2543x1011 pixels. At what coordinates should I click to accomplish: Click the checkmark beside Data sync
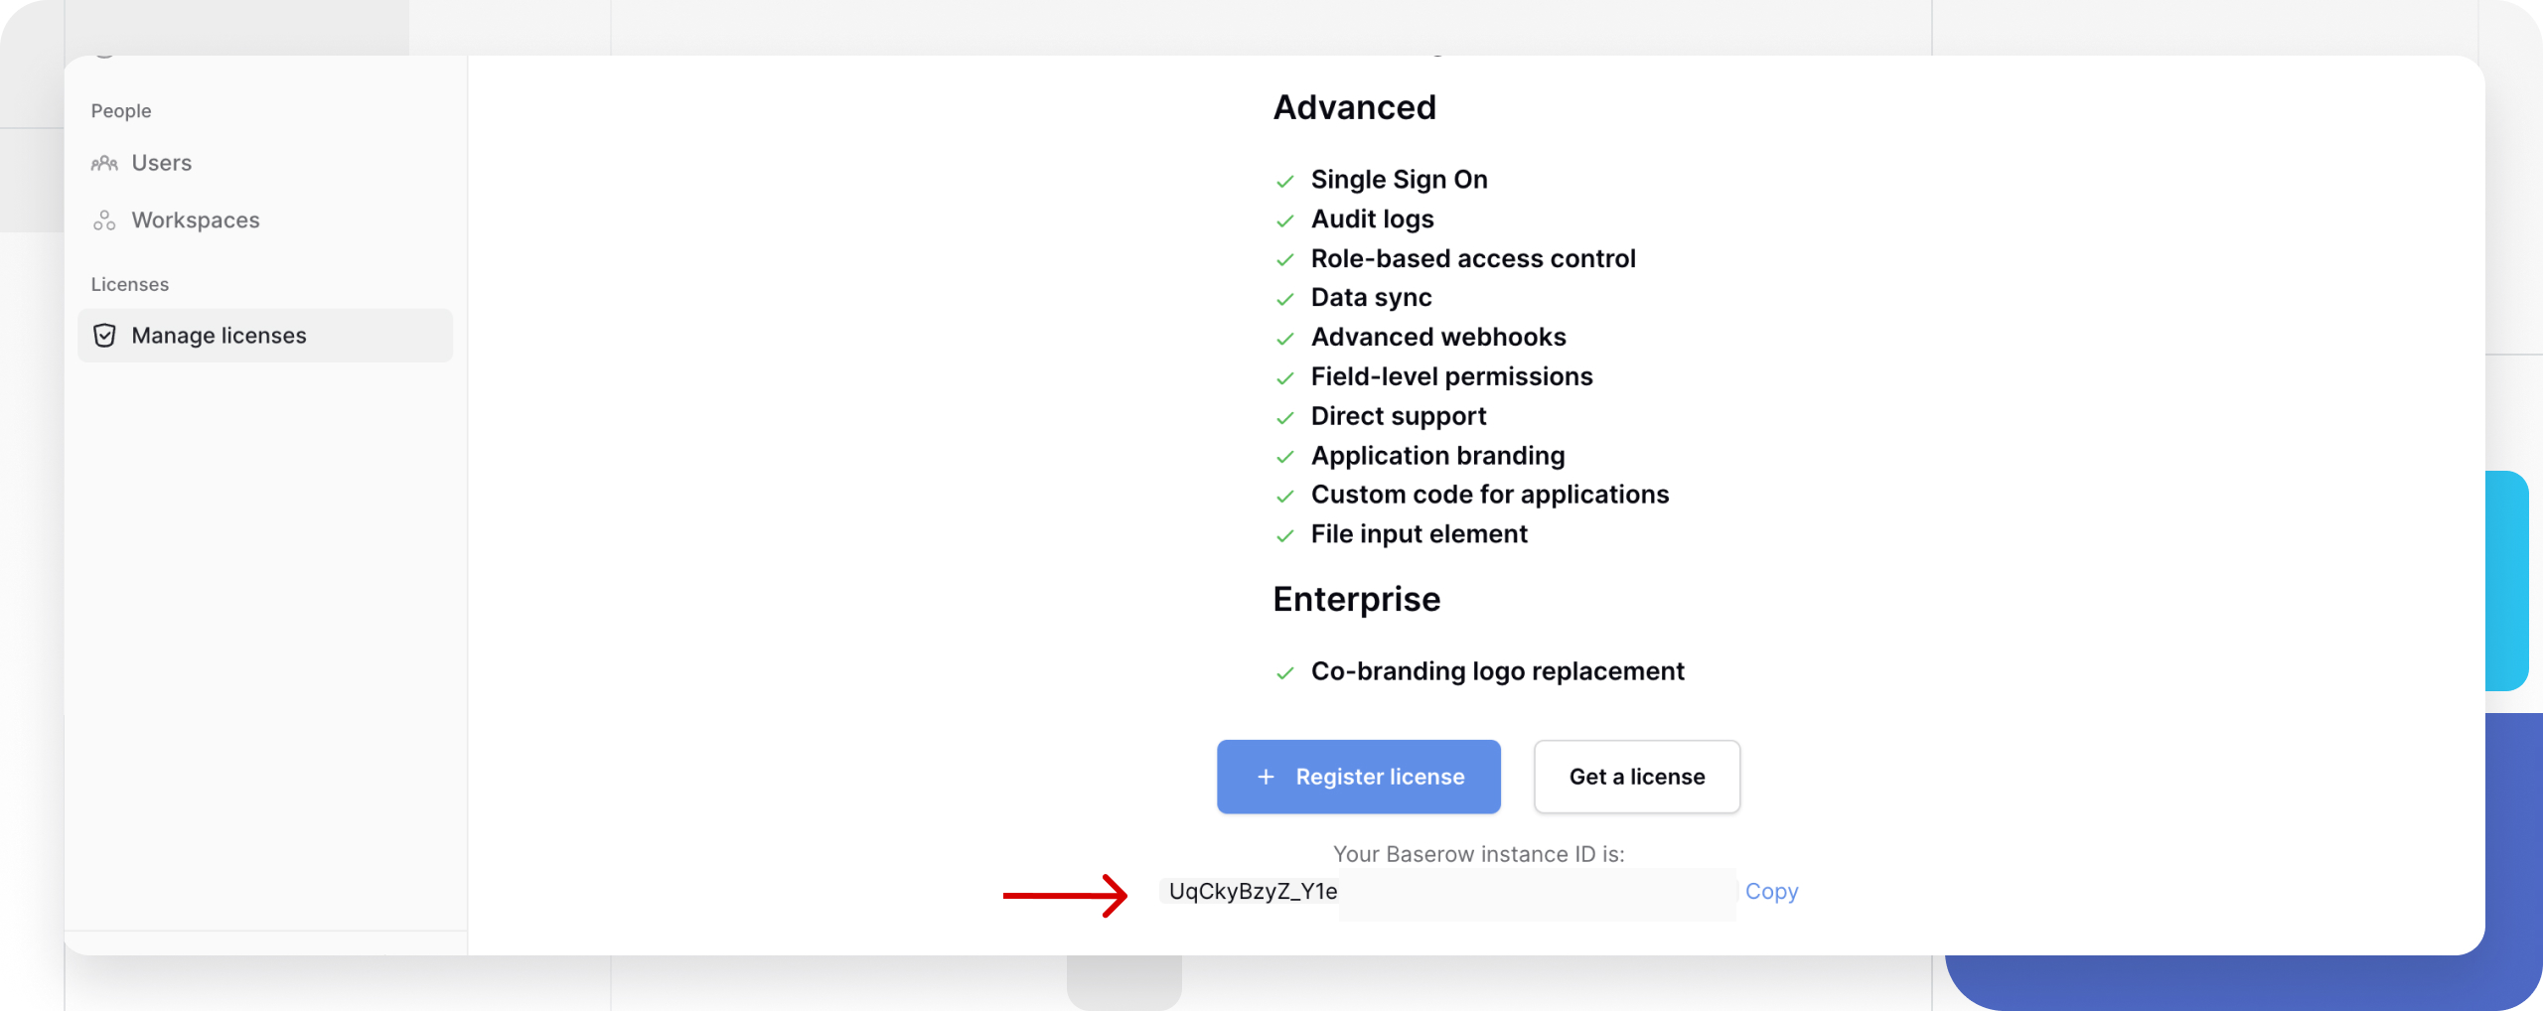point(1284,299)
